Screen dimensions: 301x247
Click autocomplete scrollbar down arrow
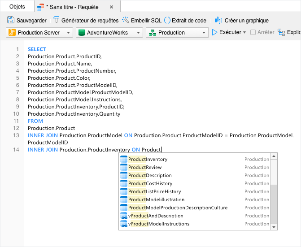pyautogui.click(x=274, y=227)
